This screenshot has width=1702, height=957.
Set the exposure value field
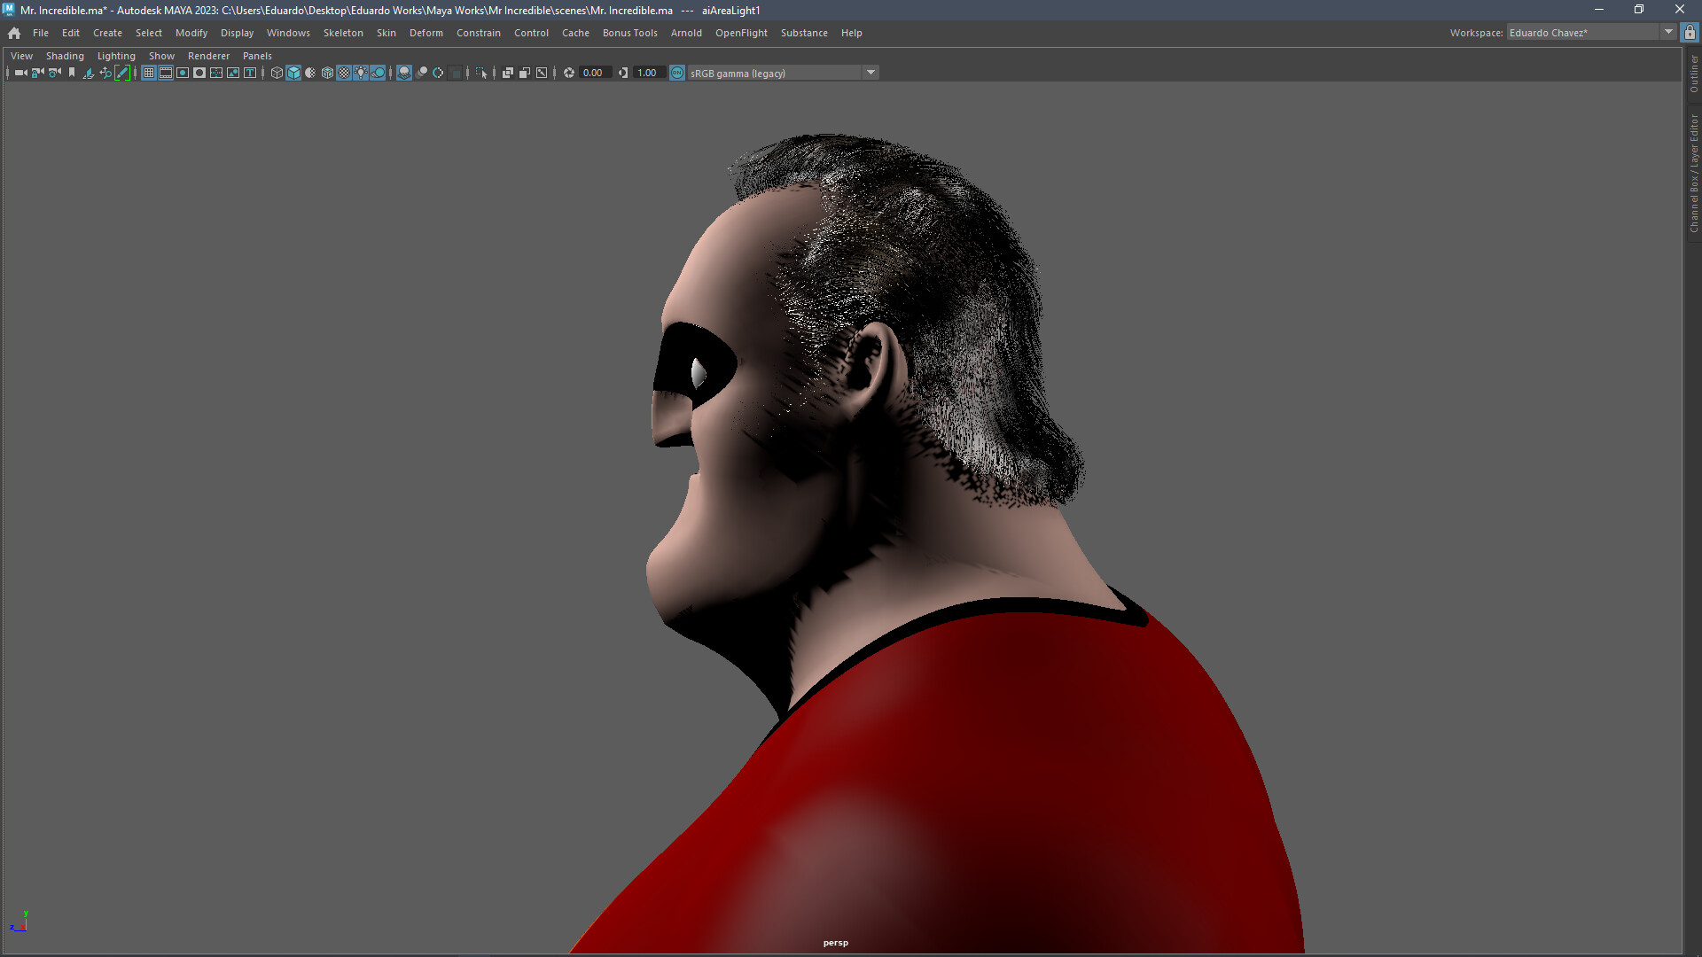click(592, 73)
